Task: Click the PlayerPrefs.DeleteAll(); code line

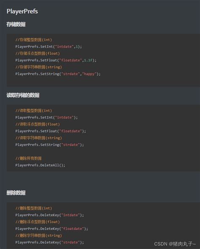Action: (41, 165)
